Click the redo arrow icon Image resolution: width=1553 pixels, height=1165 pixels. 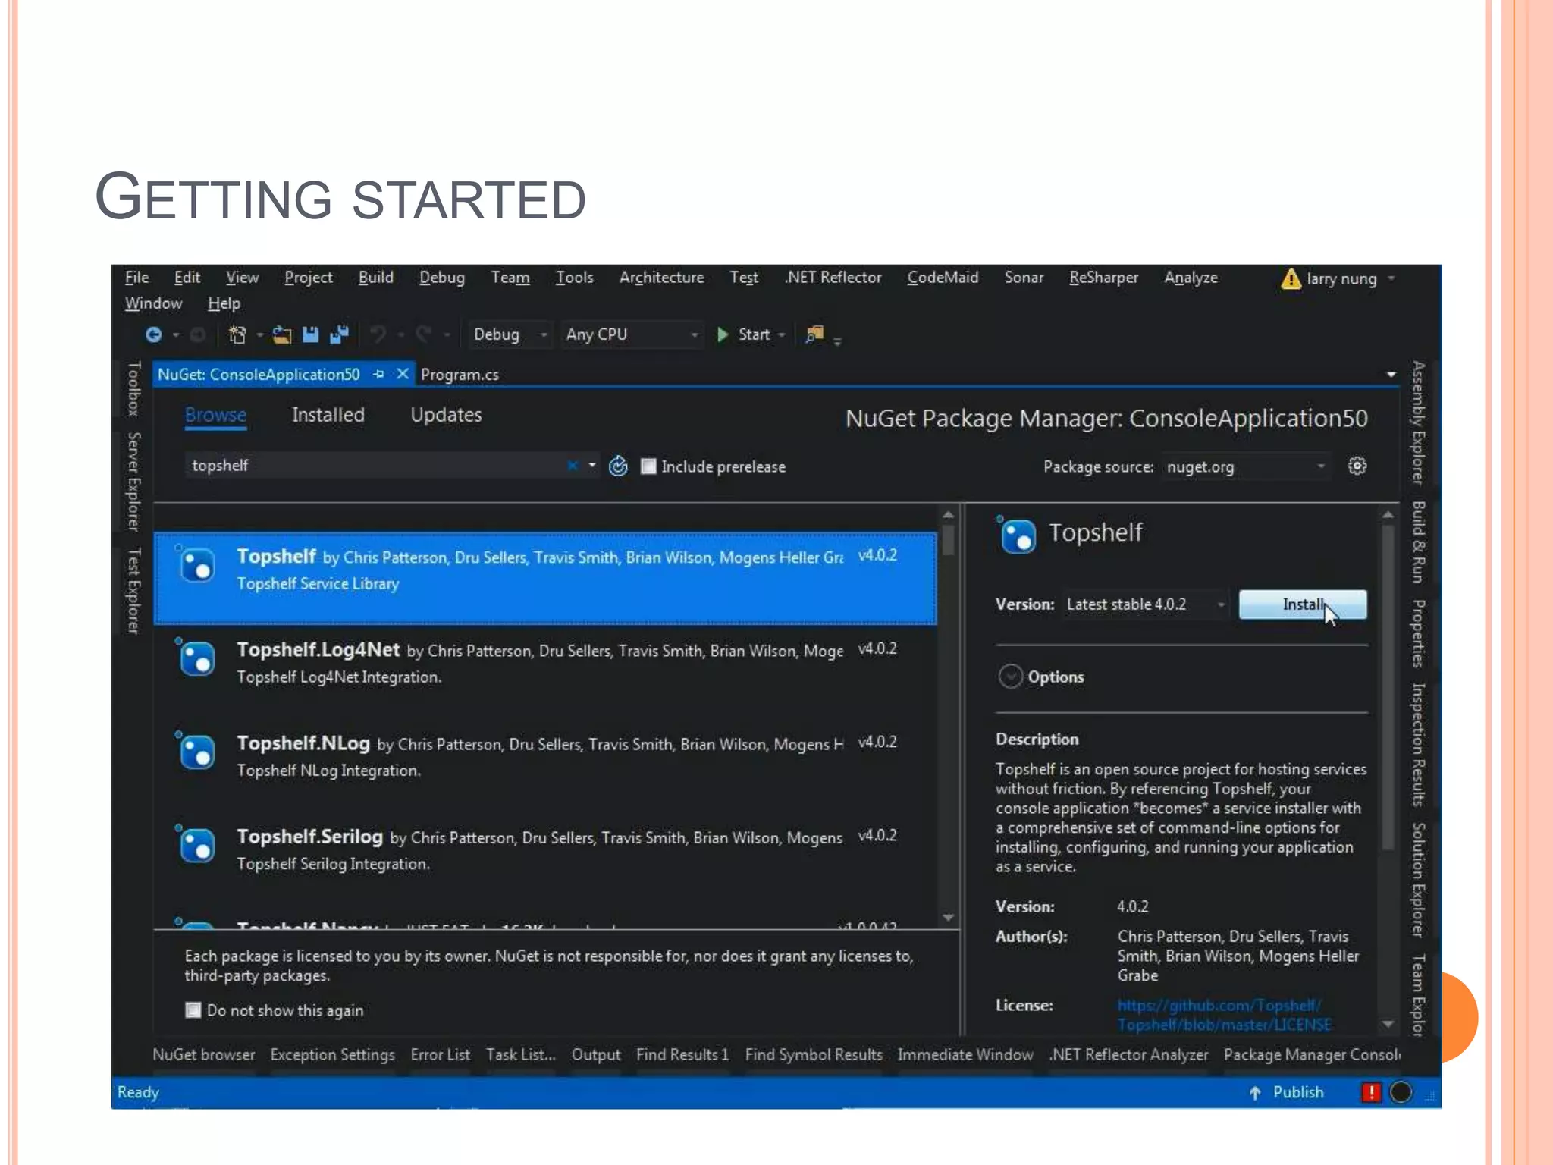423,334
